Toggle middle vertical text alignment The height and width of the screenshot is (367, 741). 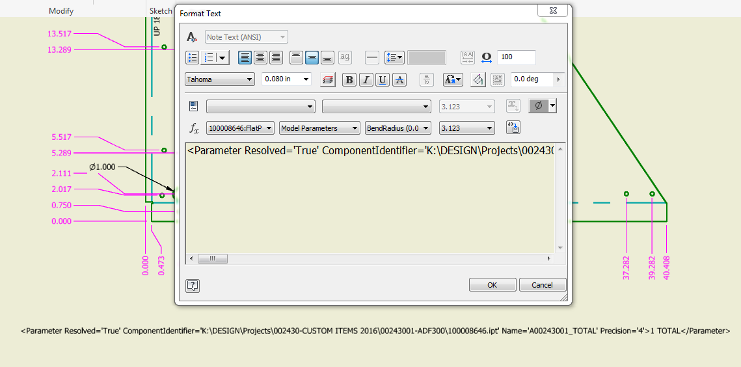coord(312,58)
